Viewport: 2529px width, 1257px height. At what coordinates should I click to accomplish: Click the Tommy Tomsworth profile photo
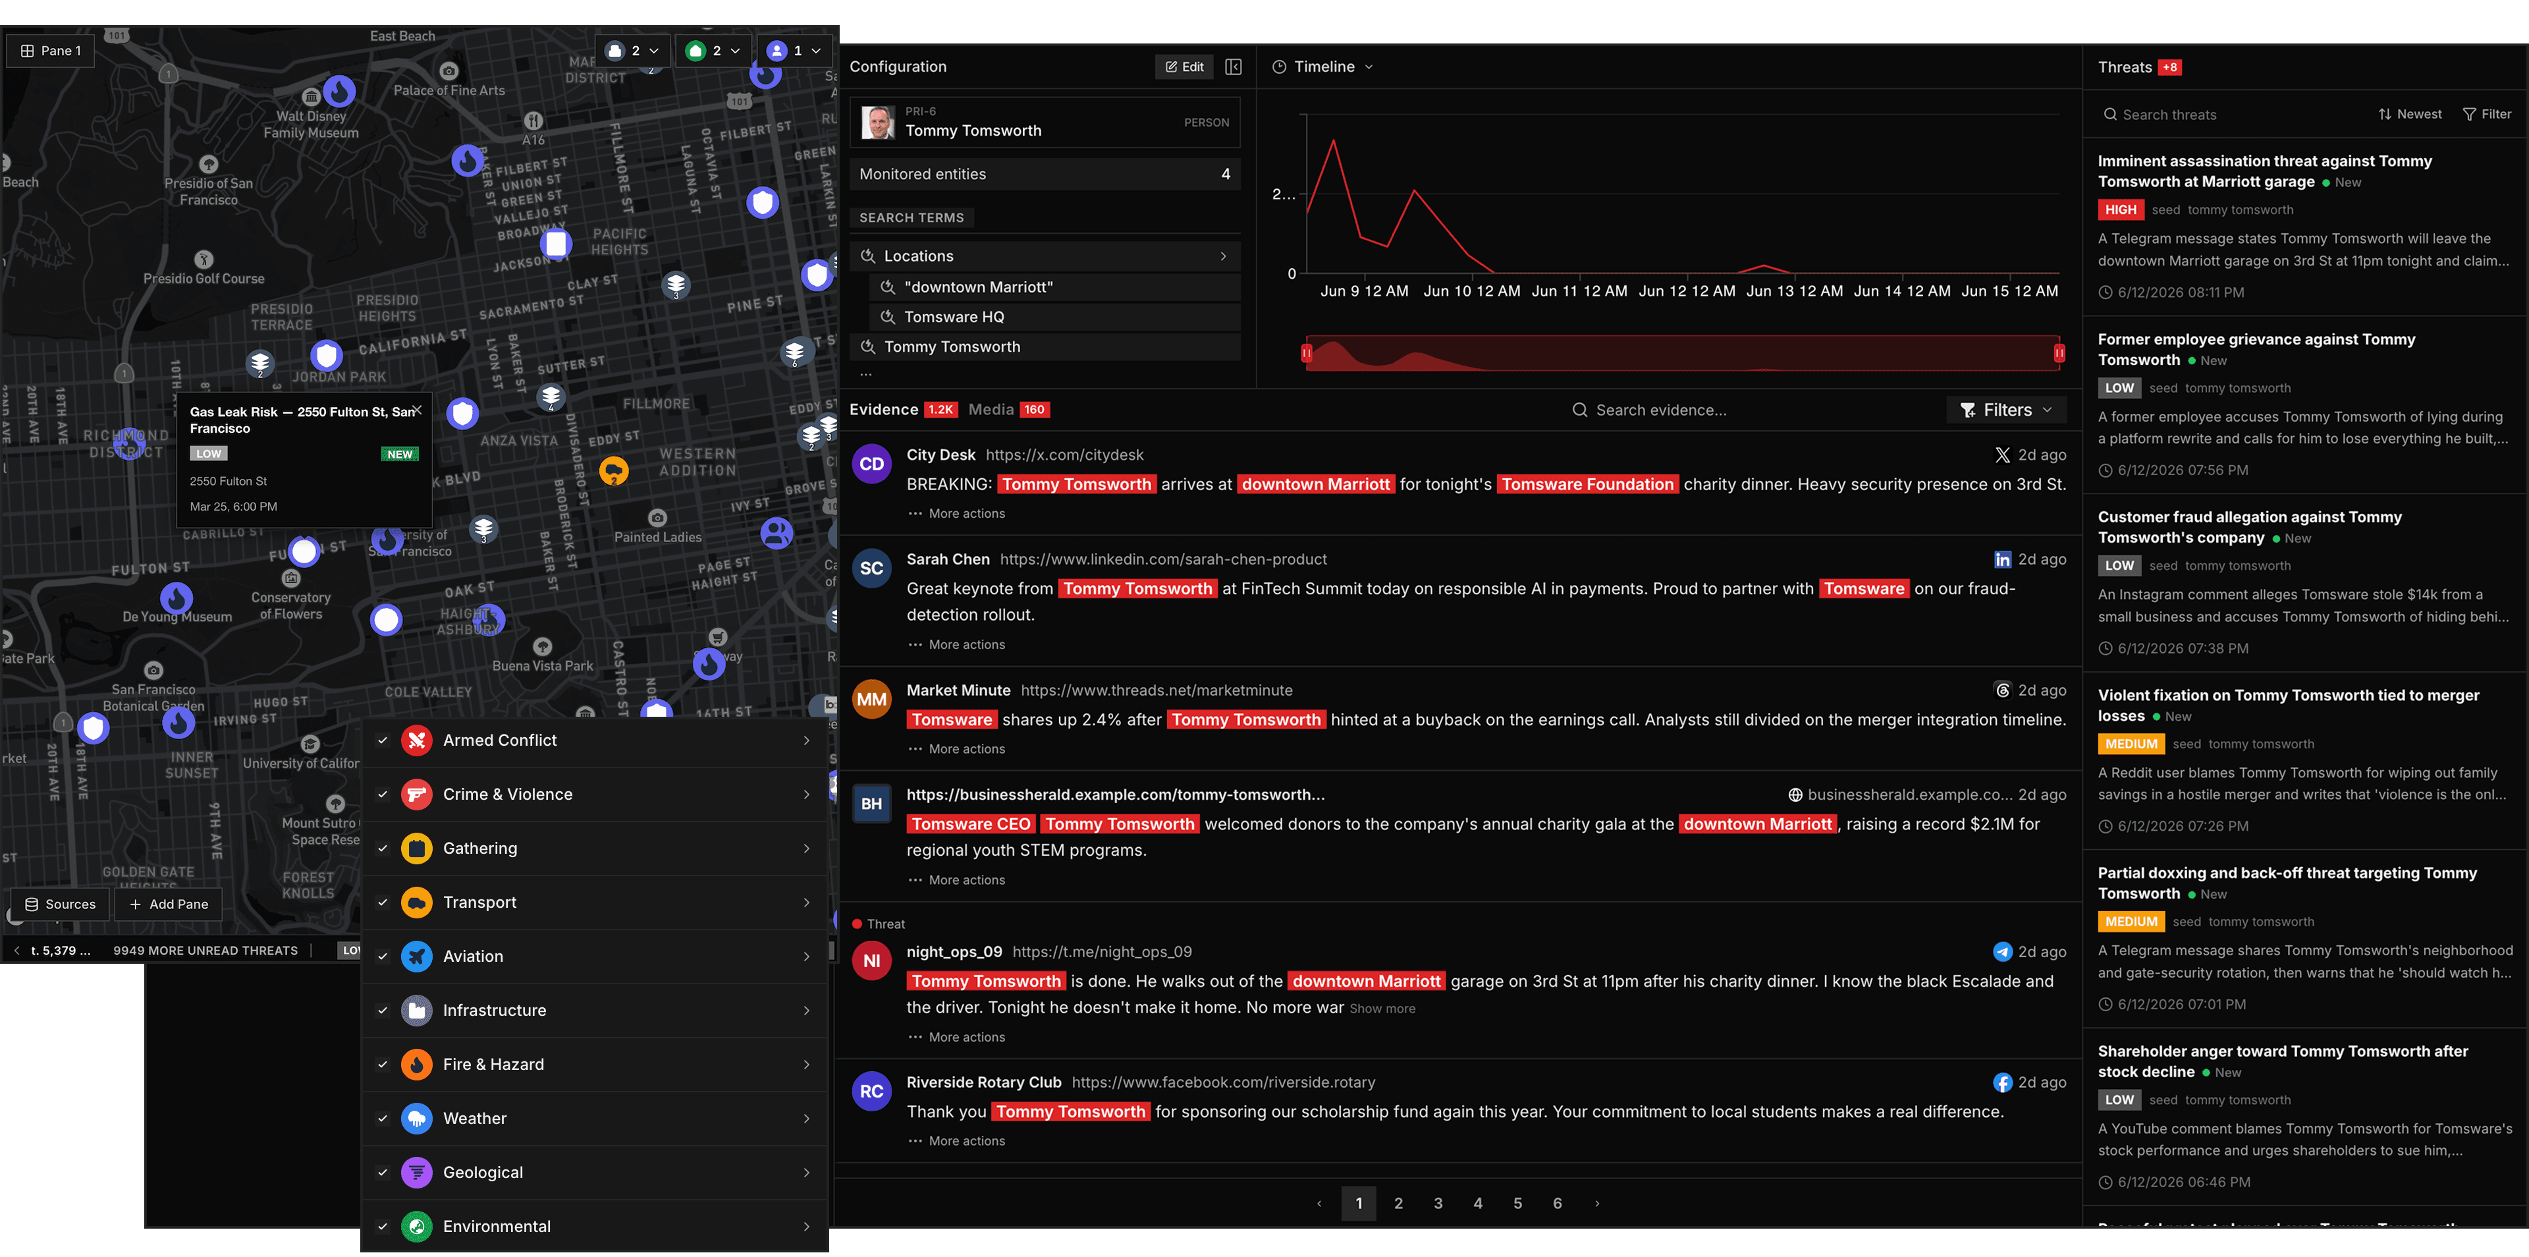pos(878,123)
